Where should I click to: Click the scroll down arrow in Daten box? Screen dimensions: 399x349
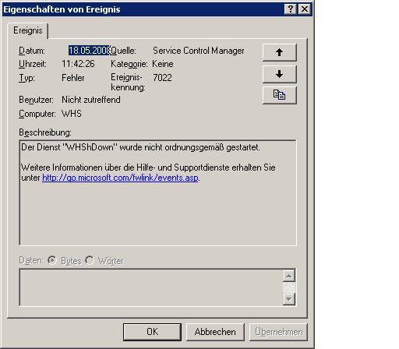[289, 299]
